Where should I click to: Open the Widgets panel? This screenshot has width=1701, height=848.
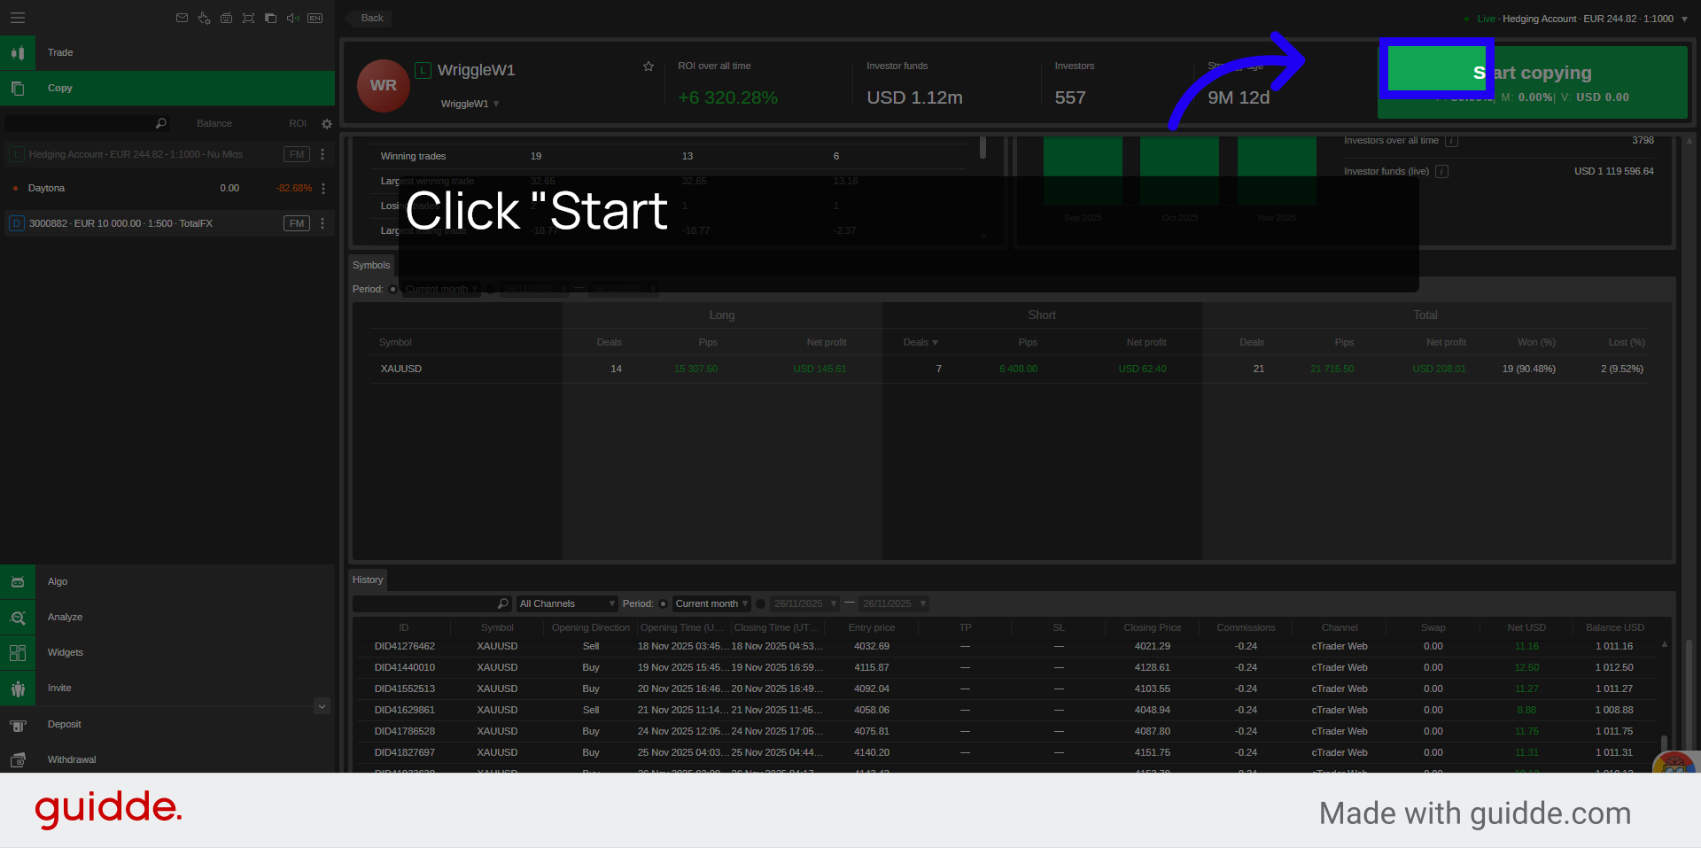18,652
